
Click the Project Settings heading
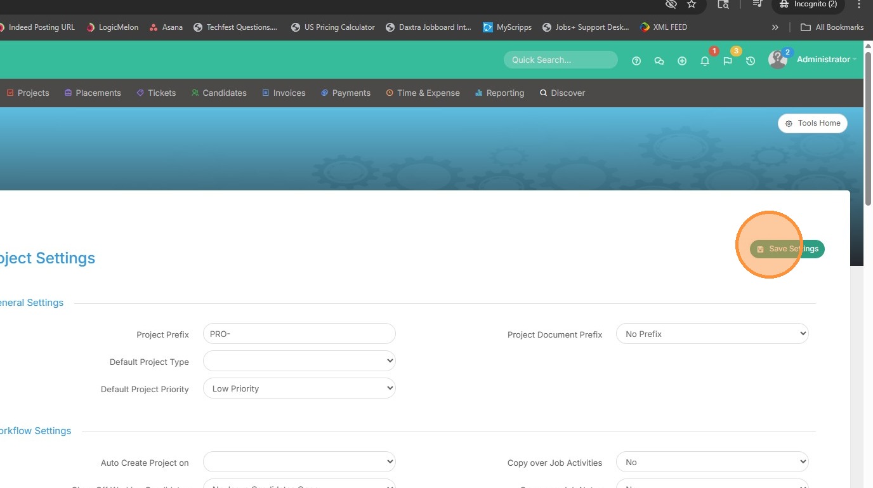(x=48, y=258)
